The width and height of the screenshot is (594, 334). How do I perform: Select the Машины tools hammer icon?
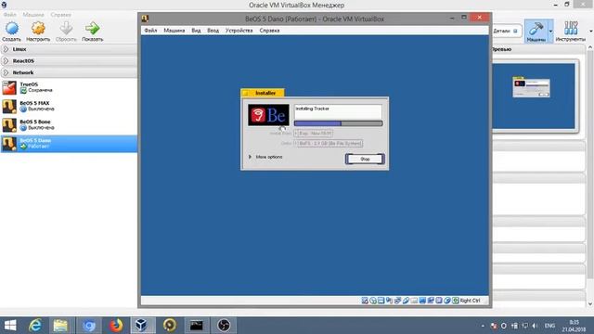(x=536, y=29)
